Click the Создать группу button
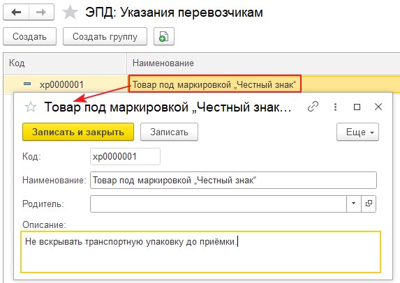The image size is (400, 283). pos(105,36)
